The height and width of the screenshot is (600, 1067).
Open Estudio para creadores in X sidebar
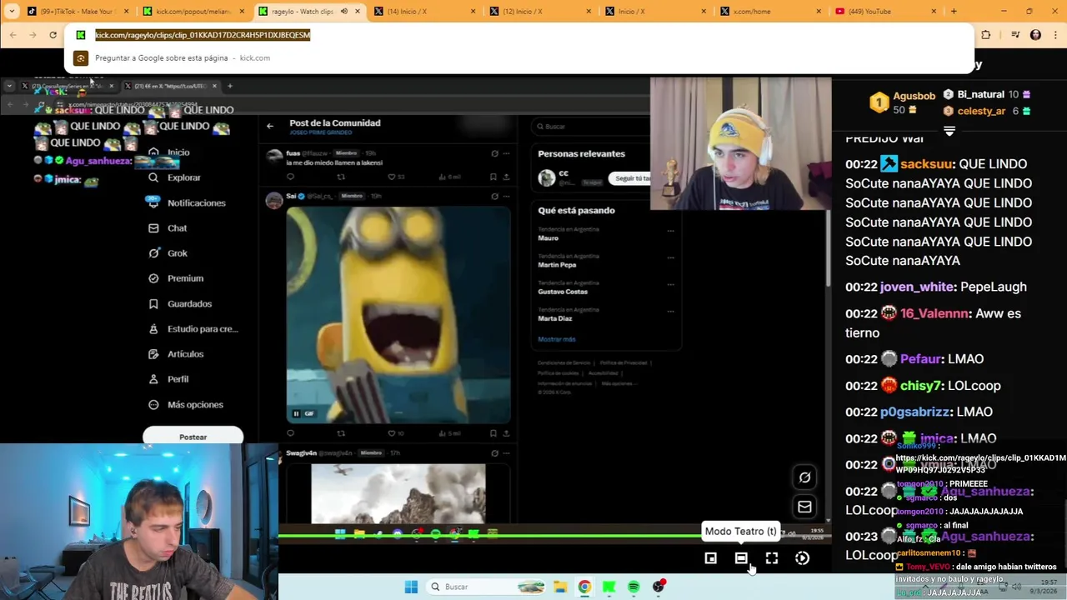pyautogui.click(x=193, y=329)
